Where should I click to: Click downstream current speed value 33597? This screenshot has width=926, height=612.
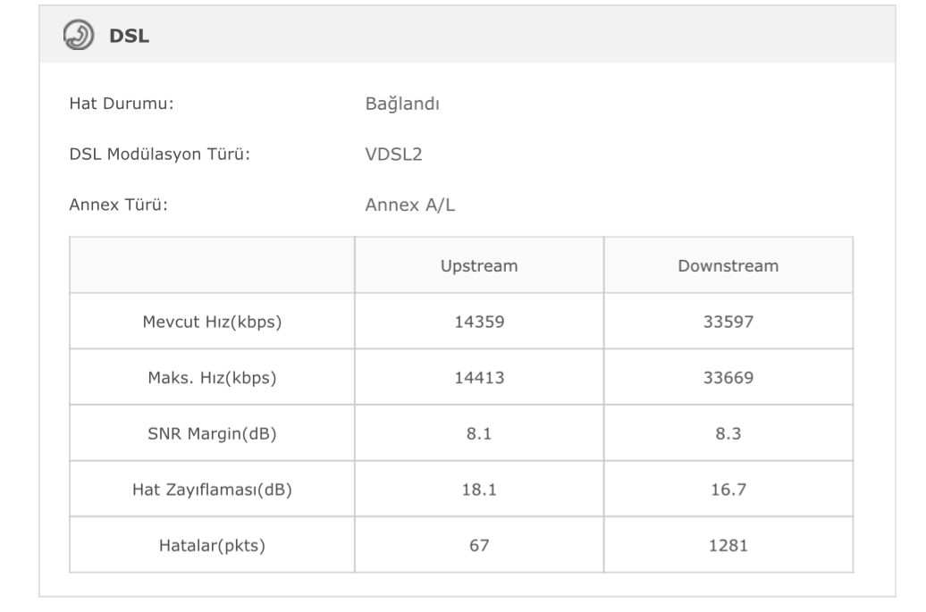pyautogui.click(x=728, y=322)
